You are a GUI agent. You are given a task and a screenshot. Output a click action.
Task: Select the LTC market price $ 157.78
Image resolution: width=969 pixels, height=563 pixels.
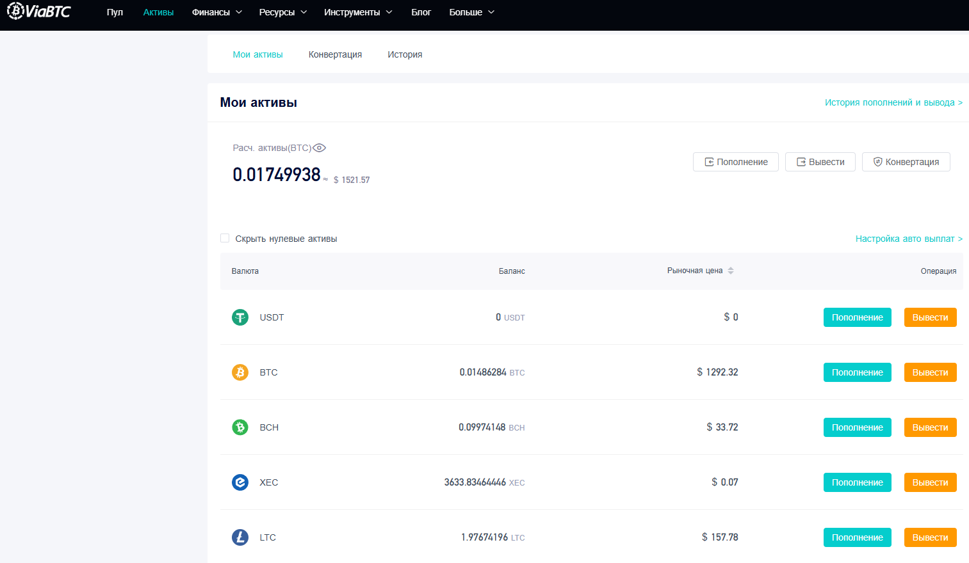pyautogui.click(x=720, y=537)
